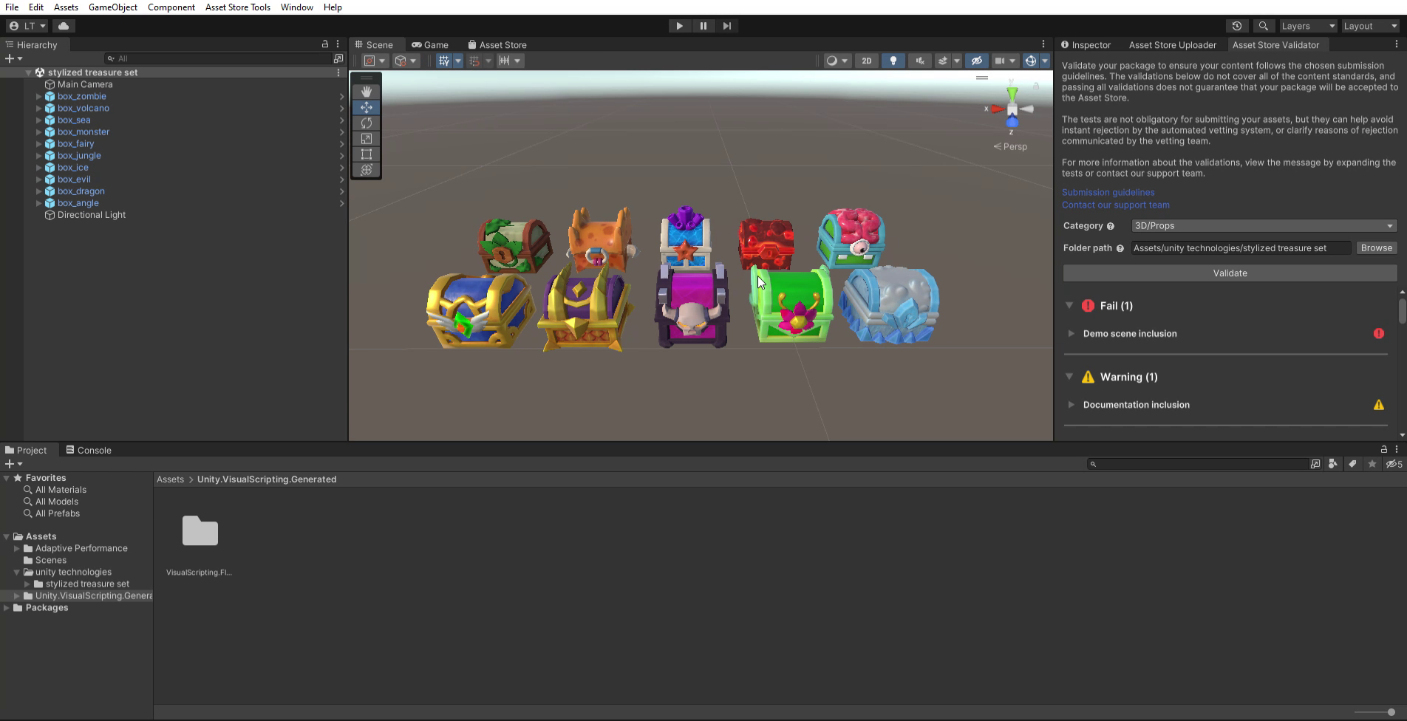The height and width of the screenshot is (721, 1407).
Task: Switch to the Asset Store Uploader tab
Action: (1172, 44)
